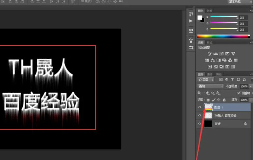
Task: Switch to the 色板 swatches tab
Action: tap(210, 11)
